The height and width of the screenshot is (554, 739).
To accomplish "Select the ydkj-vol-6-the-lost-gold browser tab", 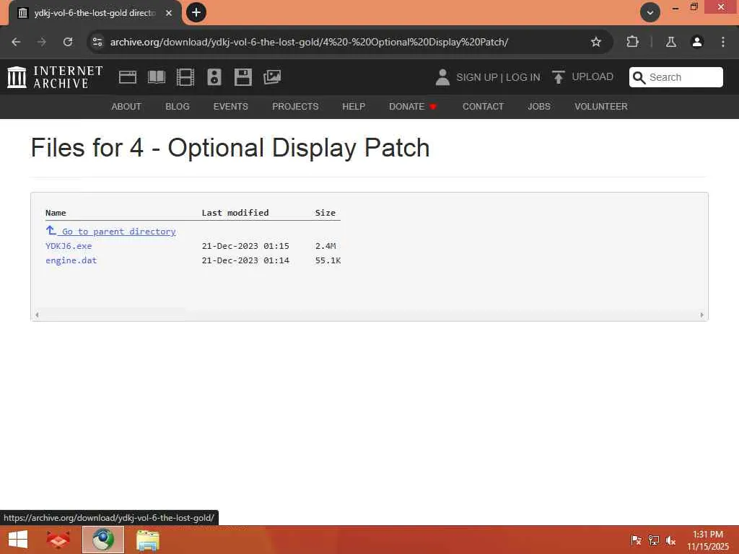I will (x=95, y=13).
